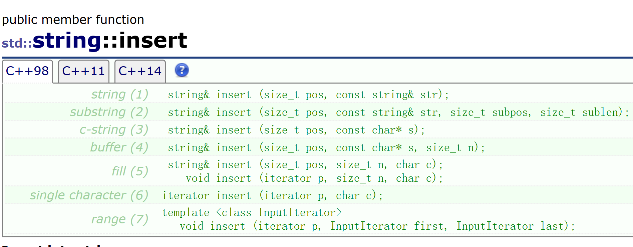Click the 'void insert (iterator p, size_t n' line

pos(314,178)
